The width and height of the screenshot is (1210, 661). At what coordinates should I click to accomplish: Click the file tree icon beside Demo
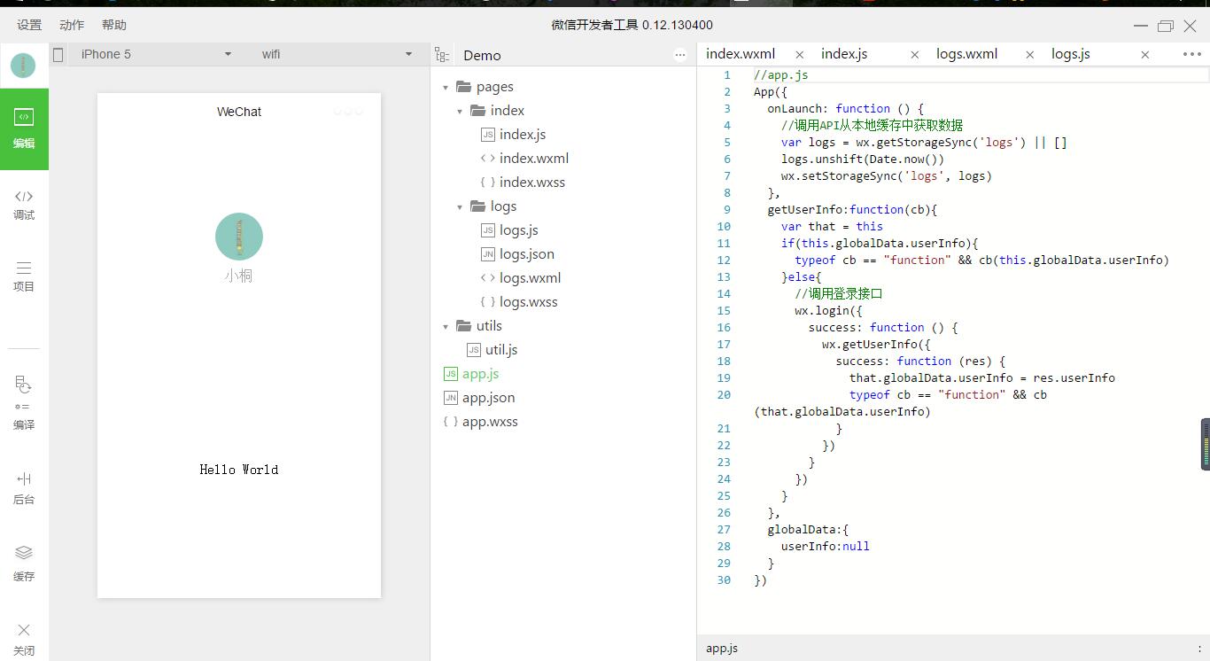coord(442,55)
